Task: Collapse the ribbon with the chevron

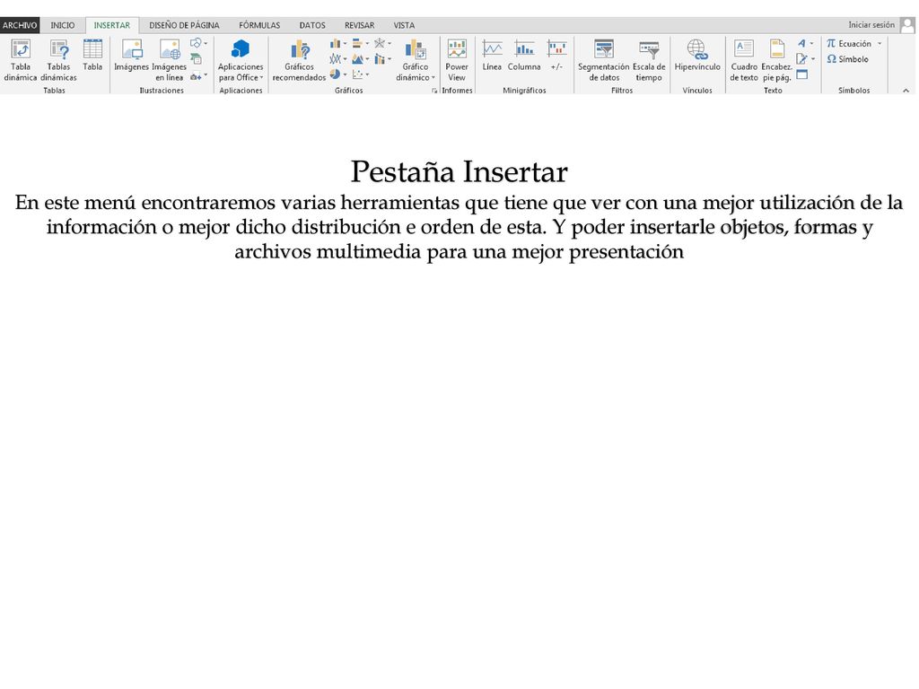Action: (906, 91)
